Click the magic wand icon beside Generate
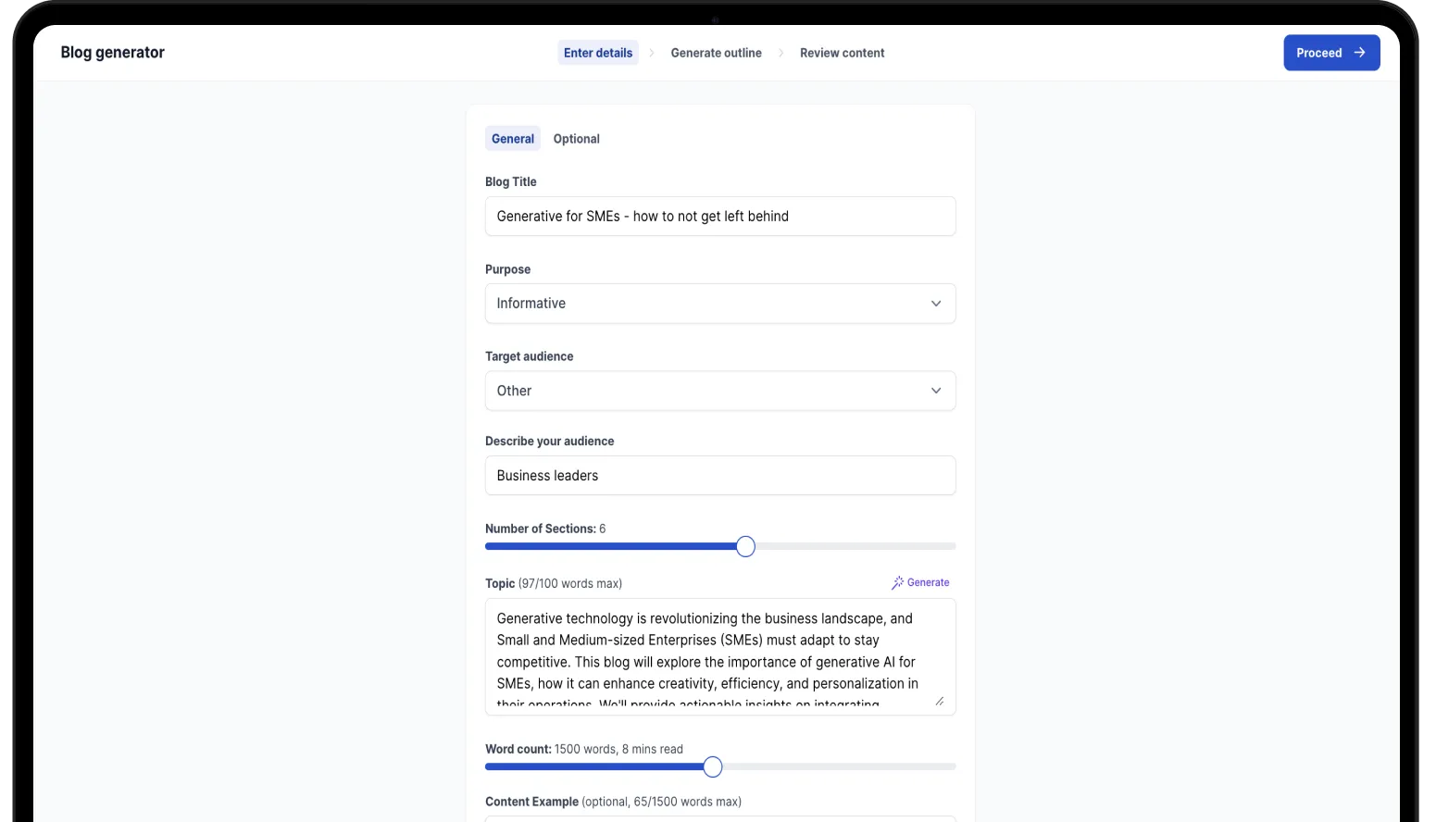This screenshot has height=822, width=1436. 897,583
